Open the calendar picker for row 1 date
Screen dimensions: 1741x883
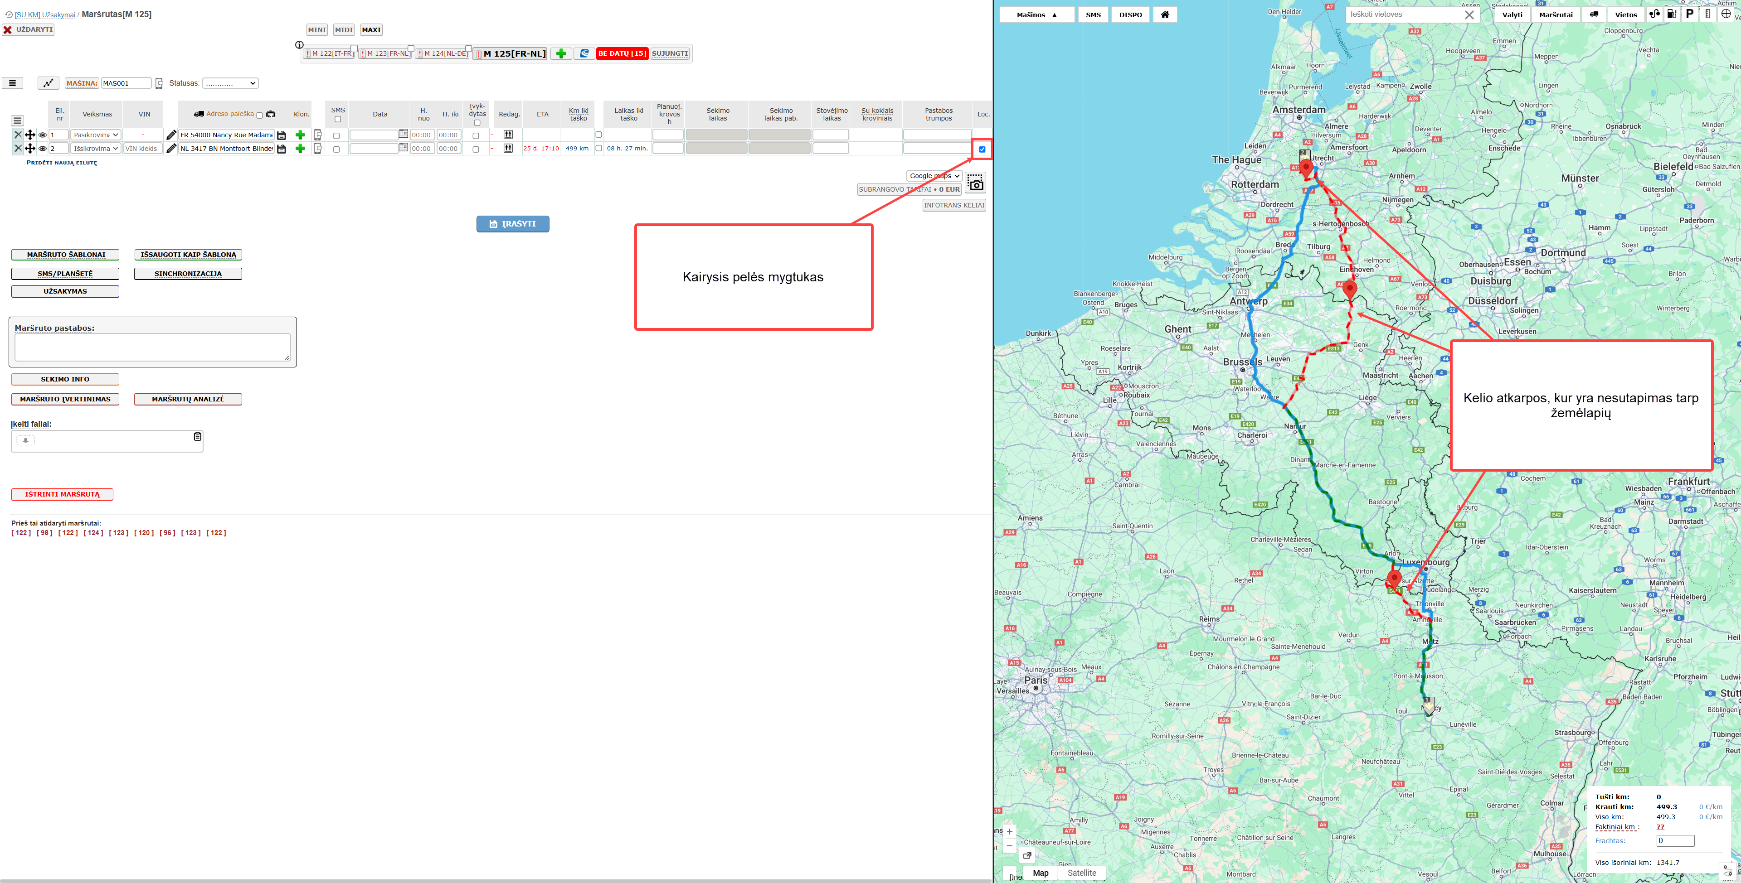coord(404,134)
